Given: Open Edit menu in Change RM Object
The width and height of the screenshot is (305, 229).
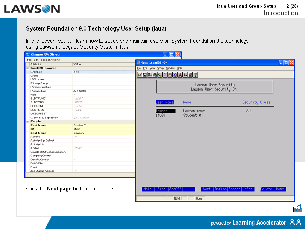Looking at the screenshot, I should point(36,60).
